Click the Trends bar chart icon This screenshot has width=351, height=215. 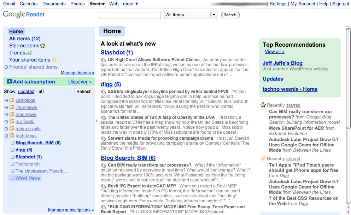pos(29,53)
